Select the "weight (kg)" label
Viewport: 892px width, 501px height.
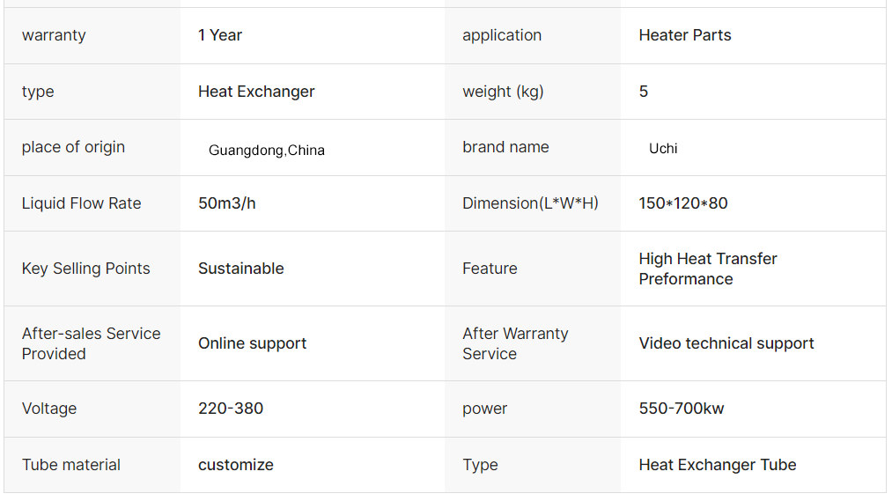coord(503,92)
